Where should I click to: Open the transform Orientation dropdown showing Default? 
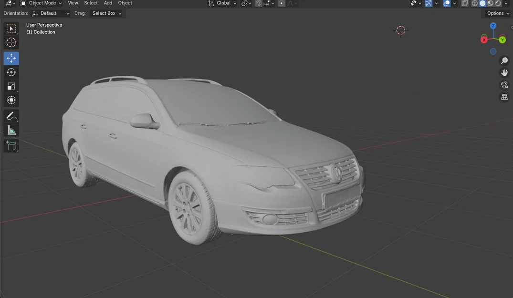click(50, 13)
